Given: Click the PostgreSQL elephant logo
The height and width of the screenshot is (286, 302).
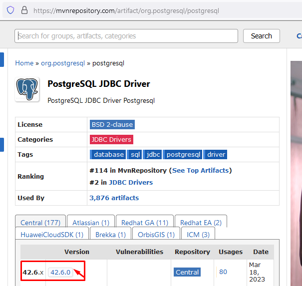Looking at the screenshot, I should [x=27, y=89].
